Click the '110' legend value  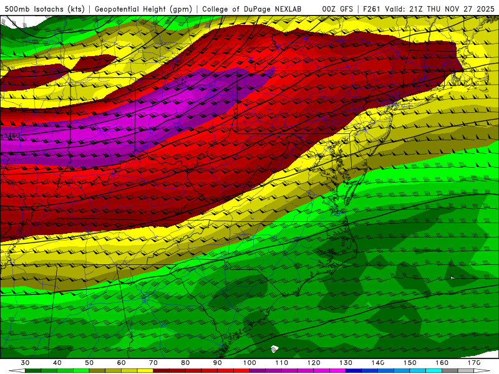coord(282,363)
